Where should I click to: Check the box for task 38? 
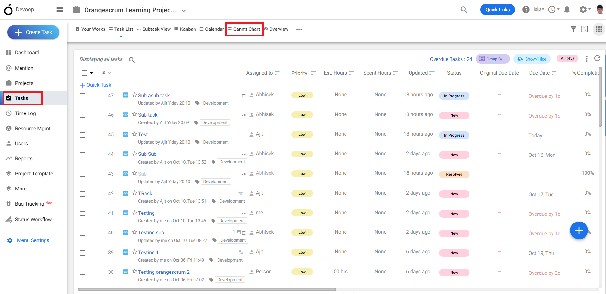(82, 272)
